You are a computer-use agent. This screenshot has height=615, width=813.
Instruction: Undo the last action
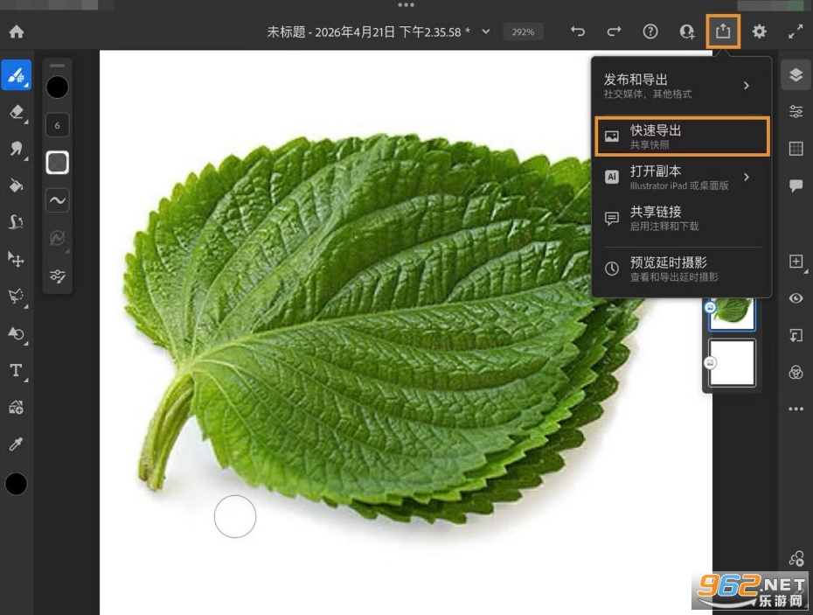[578, 31]
